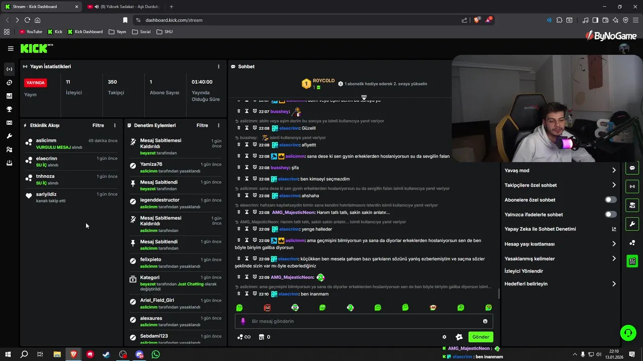Open the AI Chat Denetimi external link icon
Image resolution: width=643 pixels, height=361 pixels.
point(614,229)
